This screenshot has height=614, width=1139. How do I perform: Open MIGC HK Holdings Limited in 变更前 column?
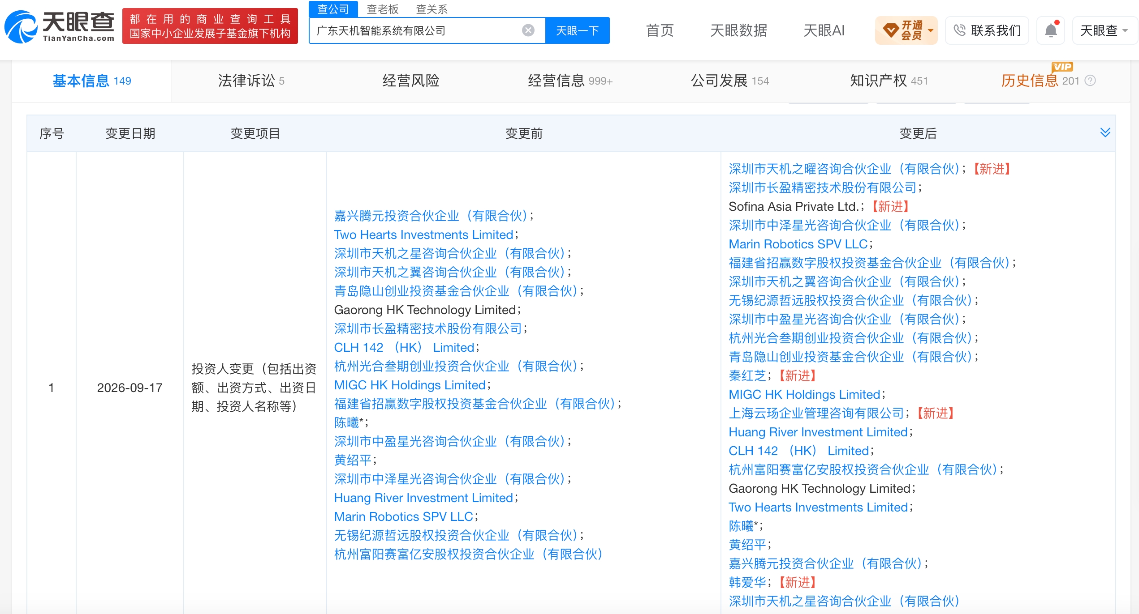coord(410,385)
